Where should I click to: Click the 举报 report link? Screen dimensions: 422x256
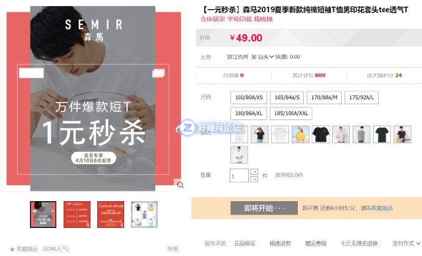[x=172, y=249]
